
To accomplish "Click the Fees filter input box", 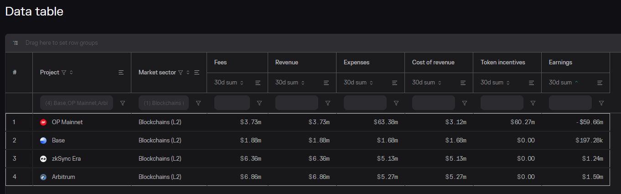I will [232, 103].
